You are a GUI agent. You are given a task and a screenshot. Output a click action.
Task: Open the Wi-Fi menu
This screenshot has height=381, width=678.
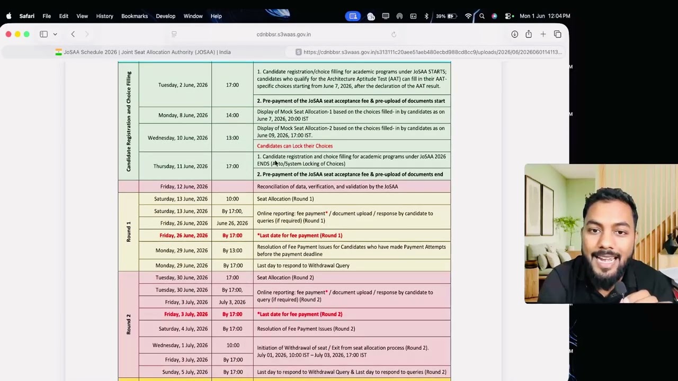coord(468,16)
